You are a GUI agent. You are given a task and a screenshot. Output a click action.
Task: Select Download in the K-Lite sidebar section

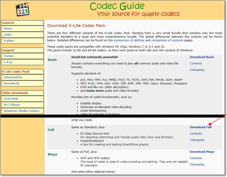11,83
